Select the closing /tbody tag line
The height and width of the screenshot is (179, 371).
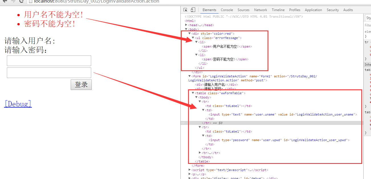click(206, 157)
